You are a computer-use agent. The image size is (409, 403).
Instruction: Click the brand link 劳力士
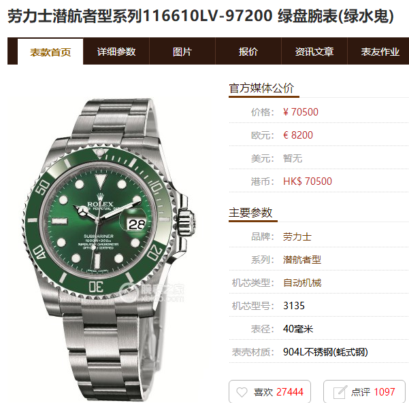[297, 236]
